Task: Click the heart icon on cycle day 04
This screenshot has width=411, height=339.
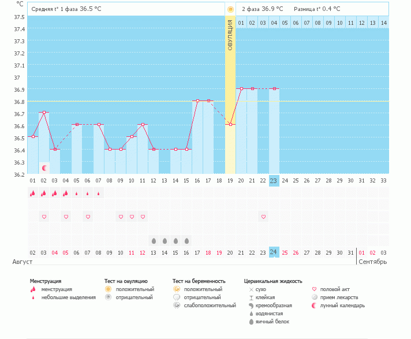Action: (66, 217)
